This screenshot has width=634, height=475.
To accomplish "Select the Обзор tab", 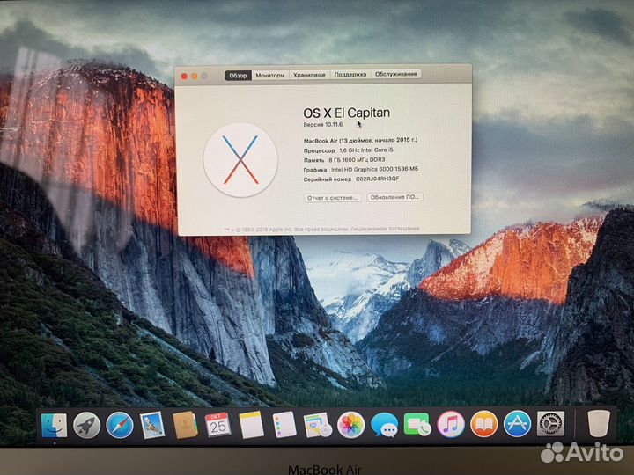I will pyautogui.click(x=238, y=76).
